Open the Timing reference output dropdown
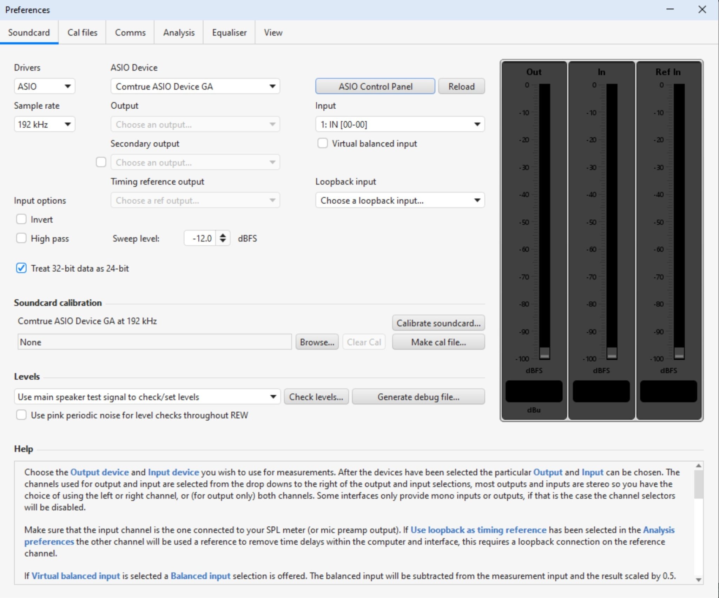 coord(195,200)
